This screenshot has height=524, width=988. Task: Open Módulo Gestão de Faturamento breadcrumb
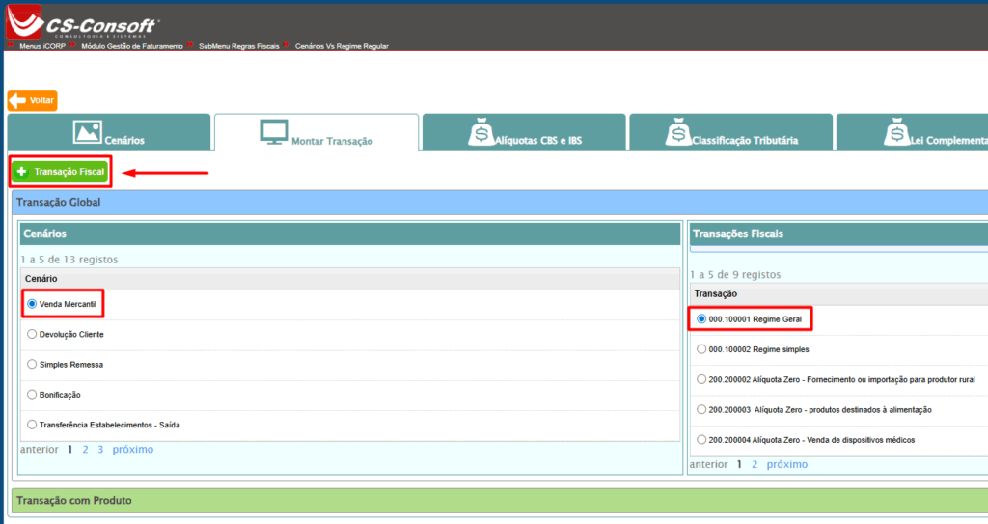pos(131,46)
